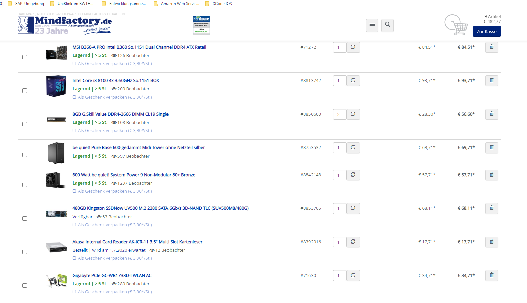Focus quantity field for Kingston SSDNow UV500
Screen dimensions: 527x303
pyautogui.click(x=340, y=208)
